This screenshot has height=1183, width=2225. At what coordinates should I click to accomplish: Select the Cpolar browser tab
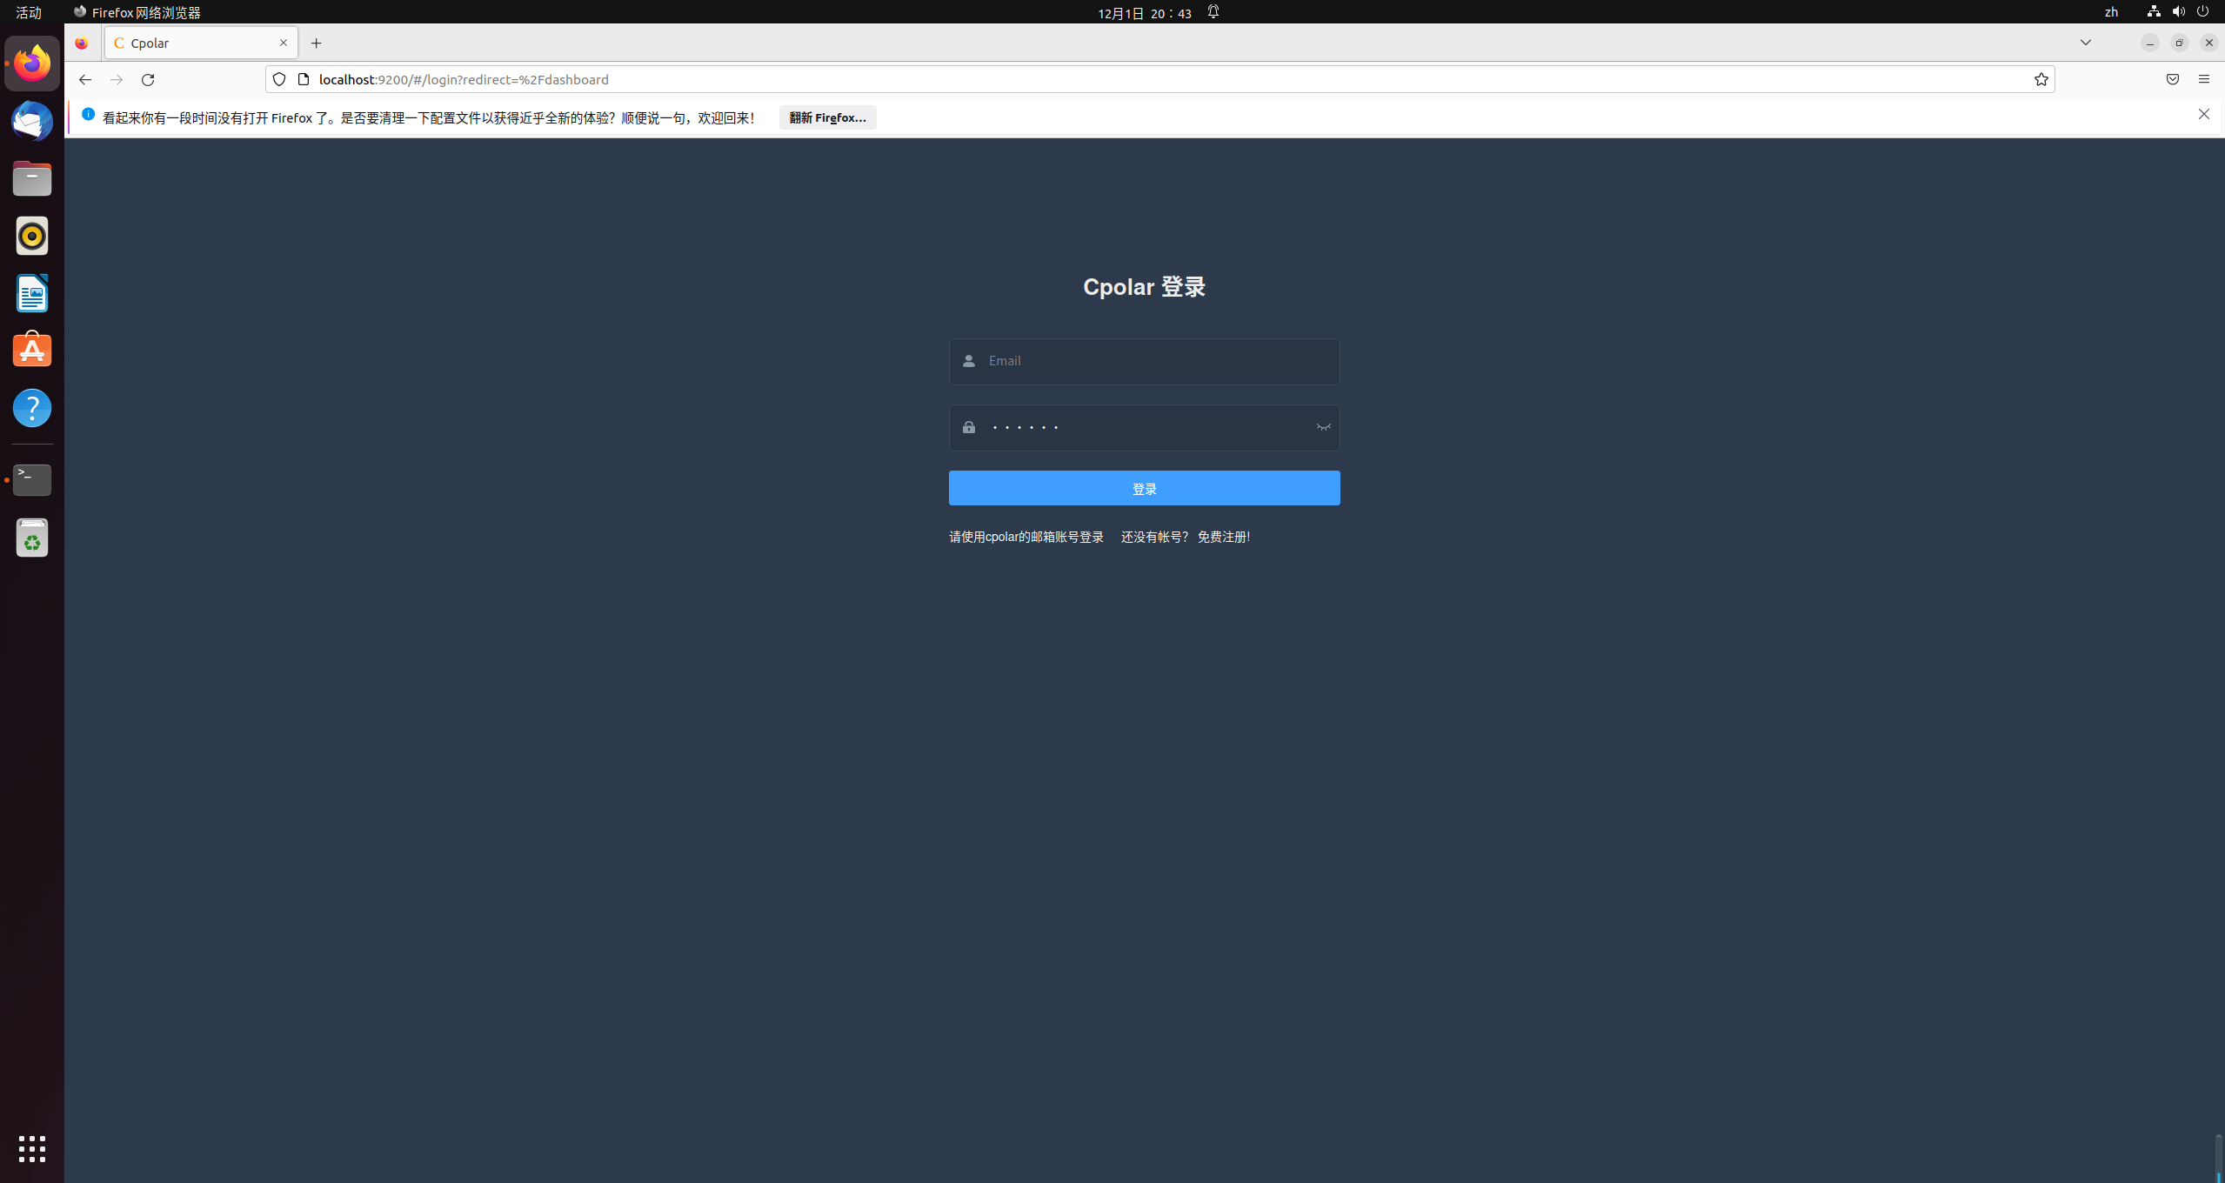click(x=201, y=43)
